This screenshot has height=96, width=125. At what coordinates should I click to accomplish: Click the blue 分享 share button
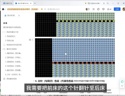pos(117,9)
